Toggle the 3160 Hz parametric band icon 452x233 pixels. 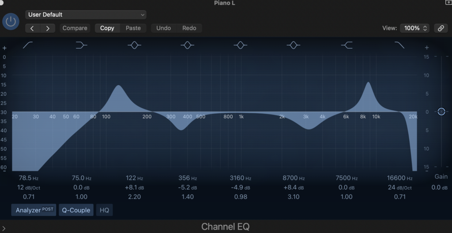point(240,45)
